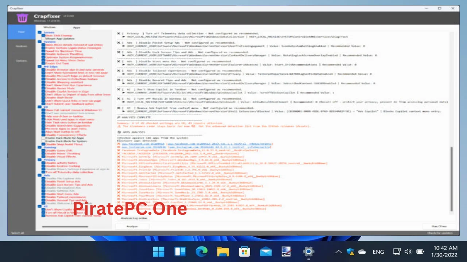Open the network tray icon
Viewport: 467px width, 262px height.
pyautogui.click(x=397, y=251)
